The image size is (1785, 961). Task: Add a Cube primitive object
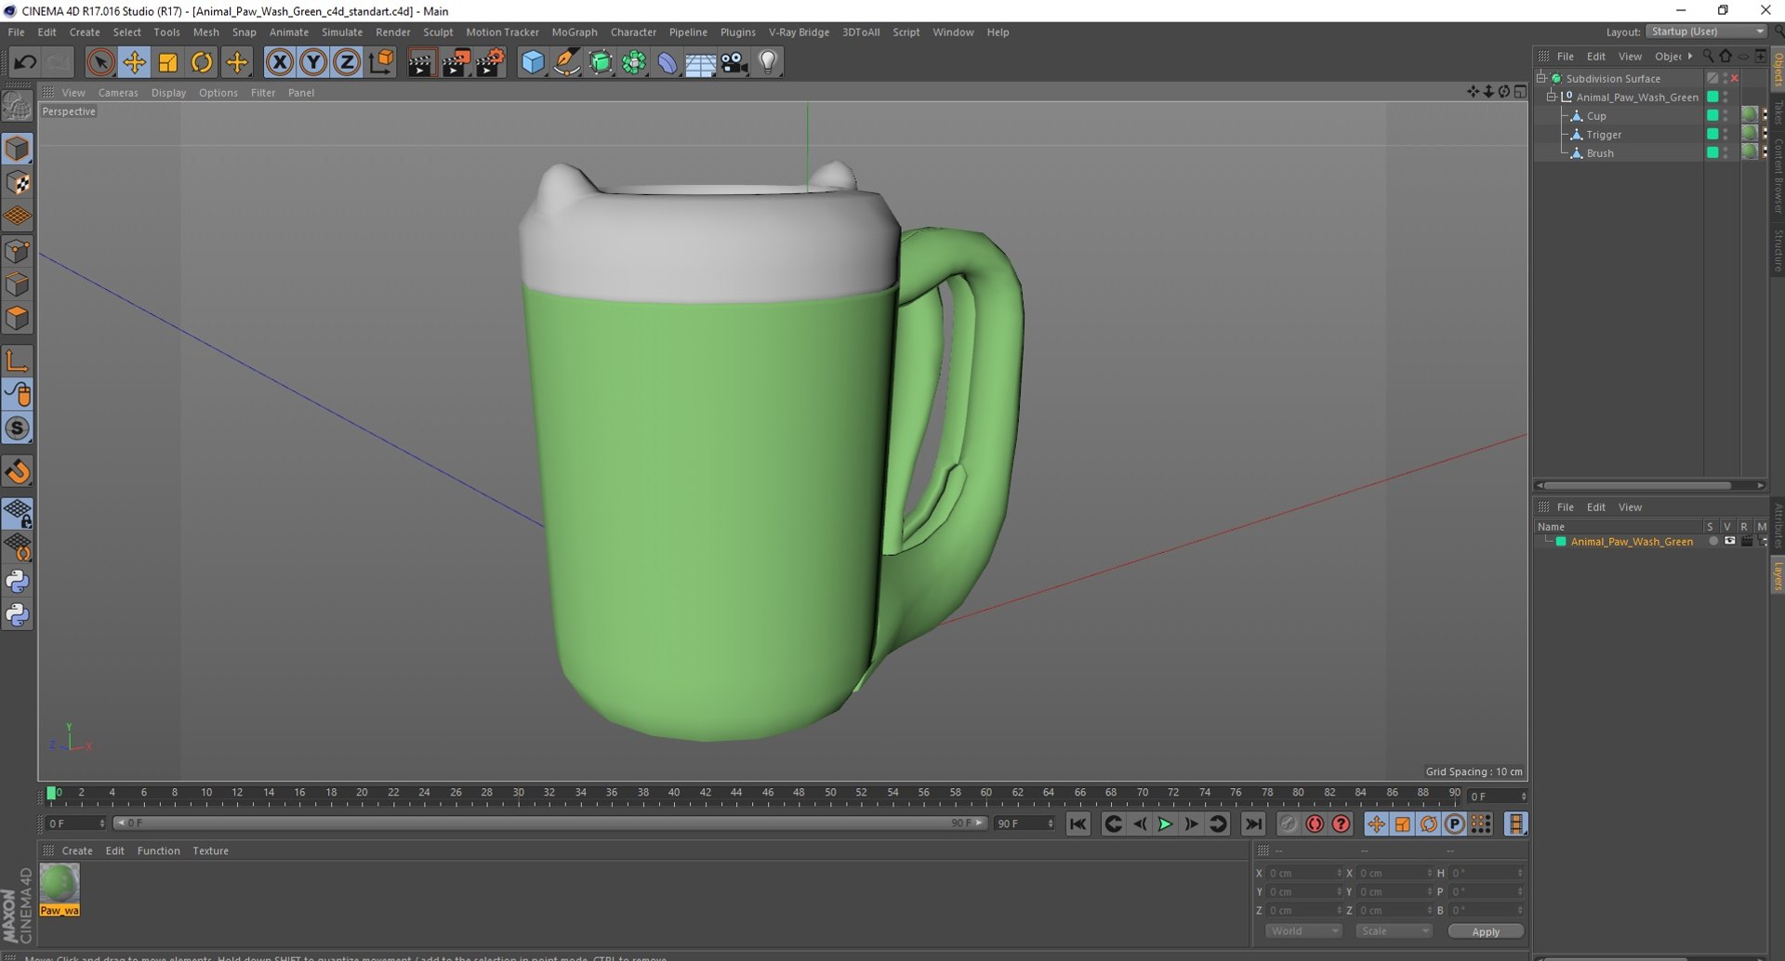(x=533, y=62)
